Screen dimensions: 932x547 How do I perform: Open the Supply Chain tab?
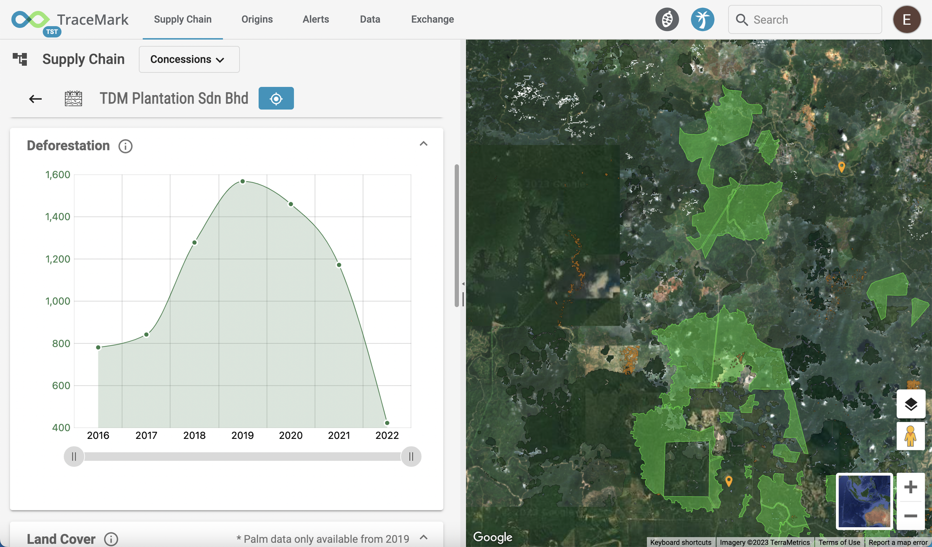[x=183, y=19]
